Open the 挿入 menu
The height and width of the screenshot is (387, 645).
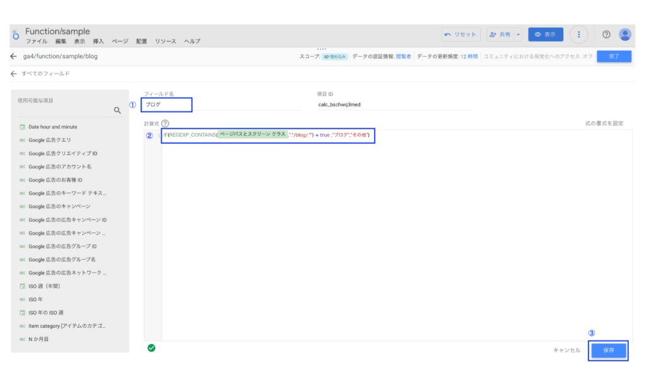coord(98,42)
